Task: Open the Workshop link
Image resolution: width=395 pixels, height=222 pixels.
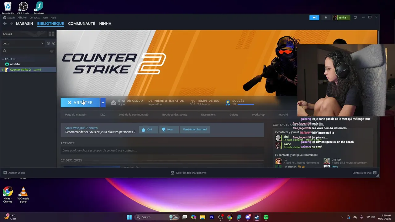Action: coord(258,114)
